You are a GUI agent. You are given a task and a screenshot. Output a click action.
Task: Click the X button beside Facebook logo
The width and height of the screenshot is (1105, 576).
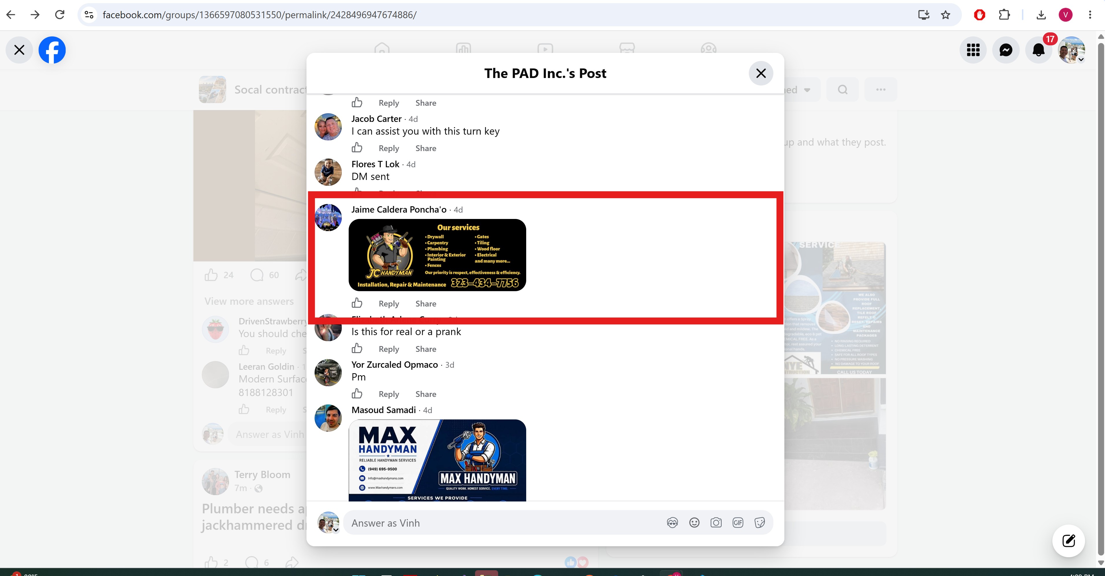19,50
